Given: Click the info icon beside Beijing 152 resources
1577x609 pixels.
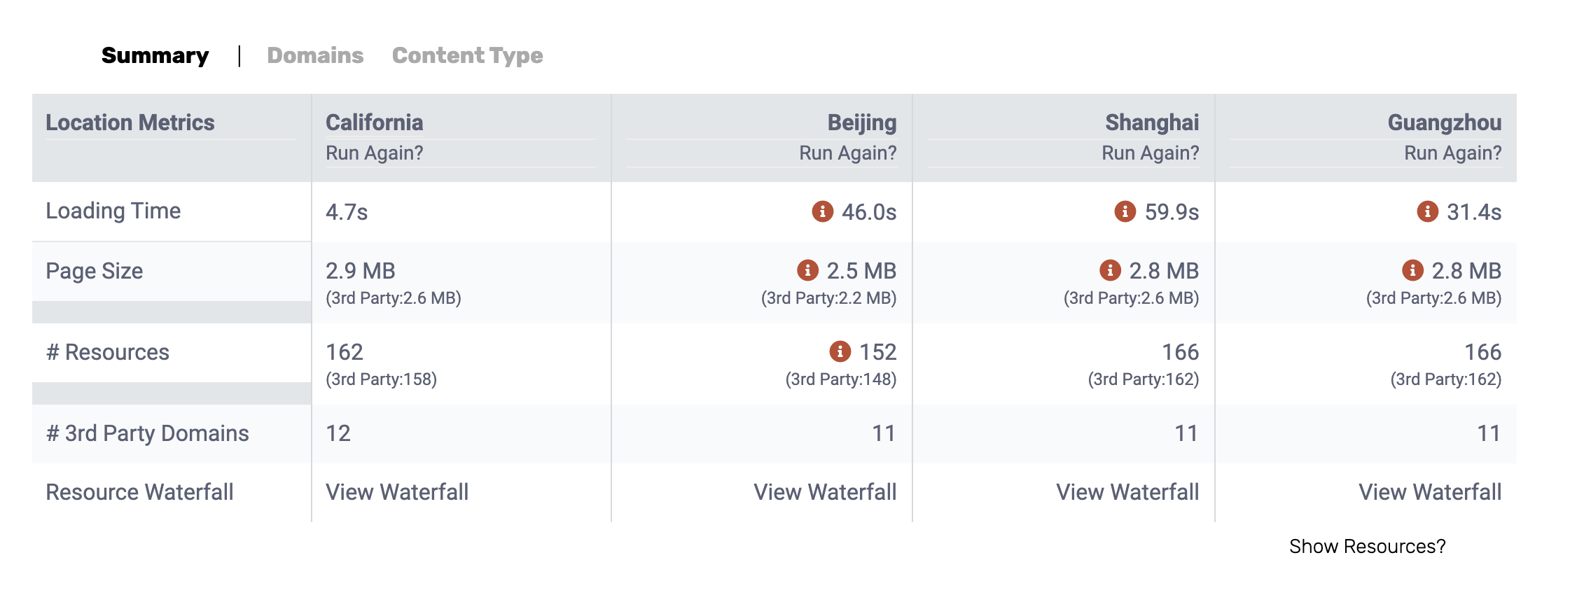Looking at the screenshot, I should coord(840,351).
